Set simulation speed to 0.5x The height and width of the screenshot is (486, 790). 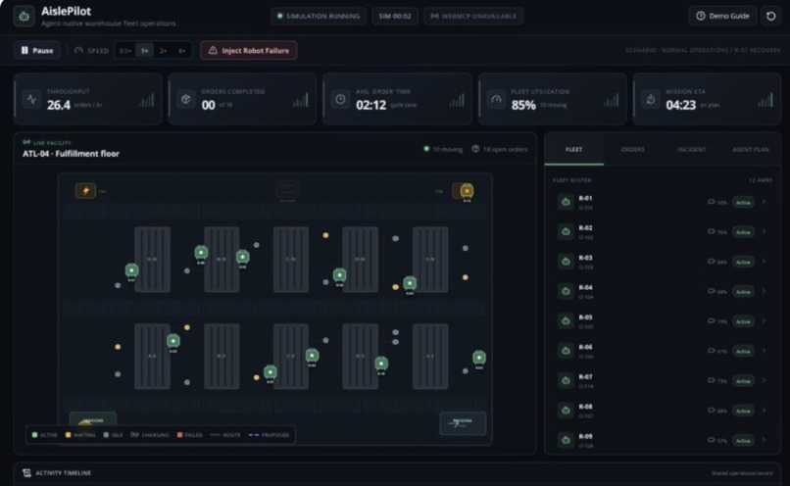[124, 50]
